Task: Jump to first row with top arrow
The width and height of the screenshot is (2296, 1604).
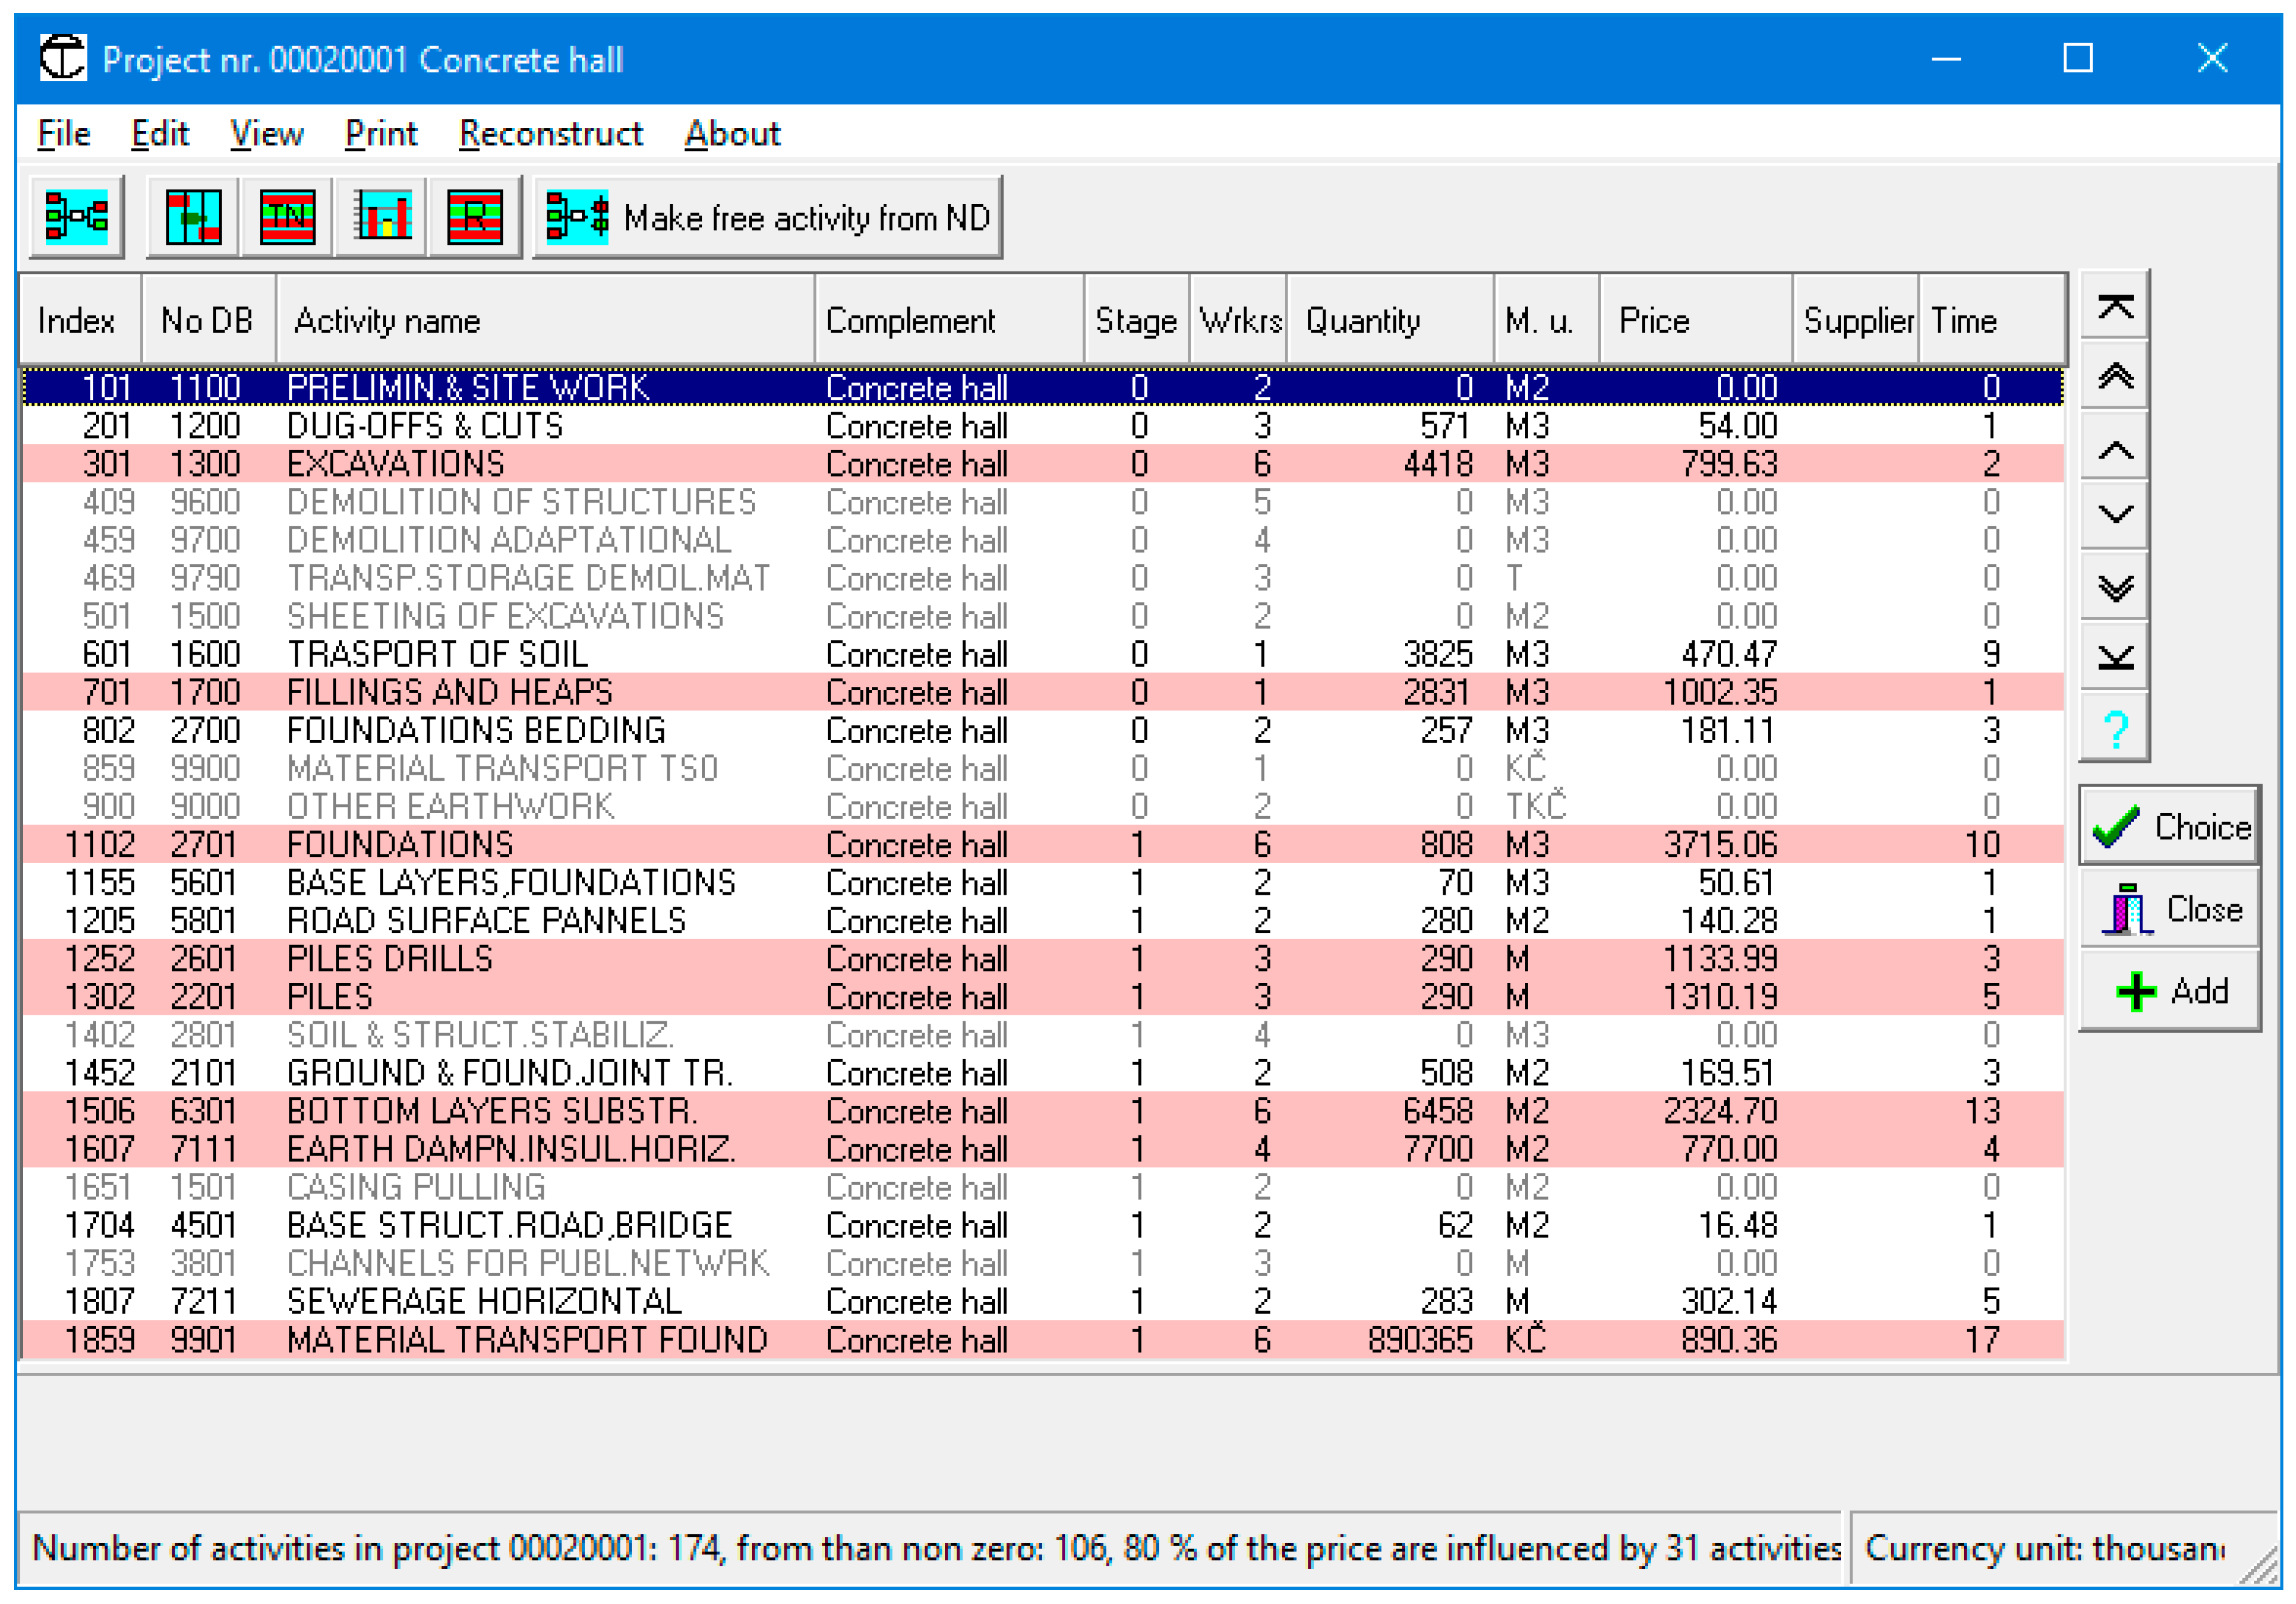Action: point(2114,306)
